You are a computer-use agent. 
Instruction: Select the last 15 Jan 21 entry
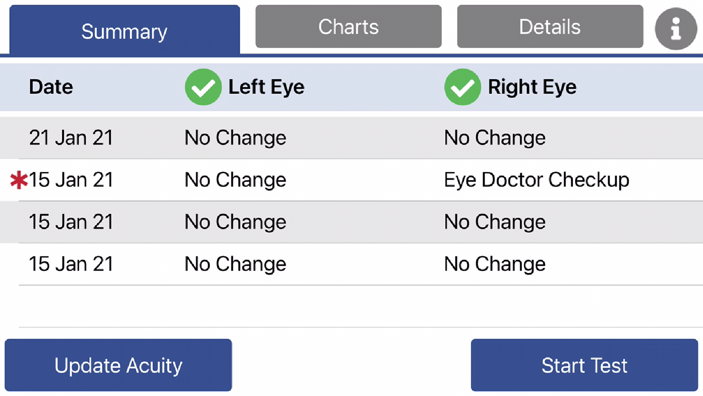(311, 264)
